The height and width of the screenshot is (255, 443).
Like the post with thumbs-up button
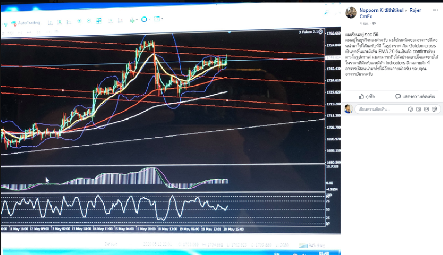point(367,96)
